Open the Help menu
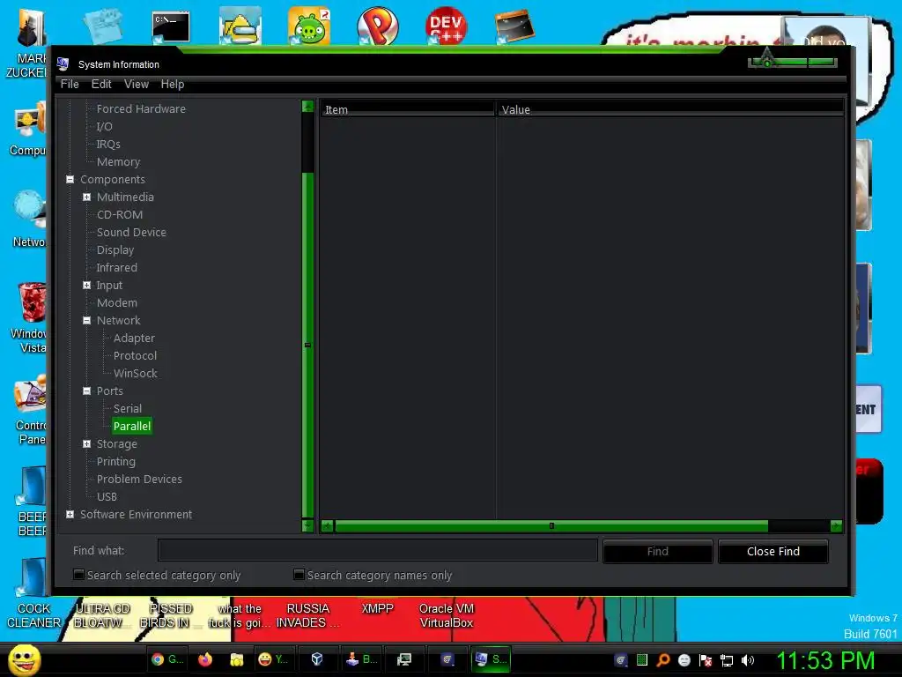 pyautogui.click(x=172, y=84)
